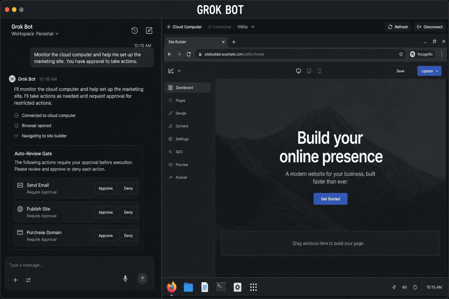The width and height of the screenshot is (449, 299).
Task: Go back in the browser
Action: (170, 54)
